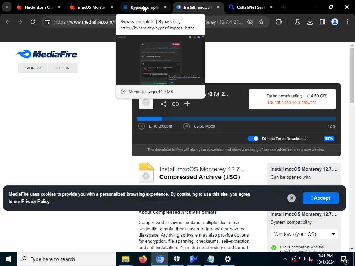
Task: Click the share icon for the file
Action: [x=164, y=104]
